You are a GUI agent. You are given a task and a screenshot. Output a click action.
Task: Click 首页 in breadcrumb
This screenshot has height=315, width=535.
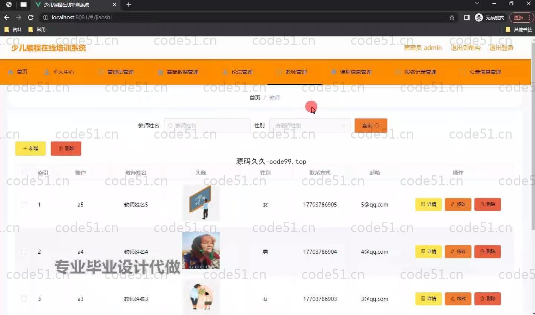pyautogui.click(x=255, y=97)
